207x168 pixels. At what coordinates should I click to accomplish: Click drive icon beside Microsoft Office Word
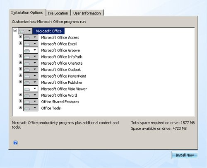click(x=27, y=95)
